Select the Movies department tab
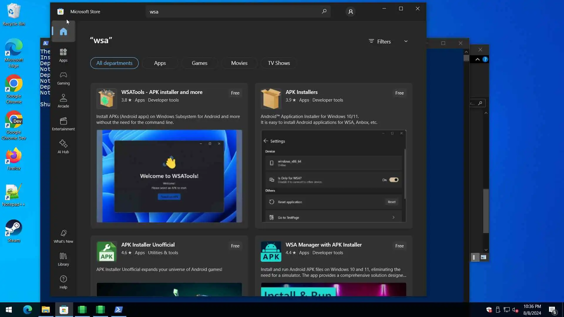Image resolution: width=564 pixels, height=317 pixels. click(x=239, y=63)
